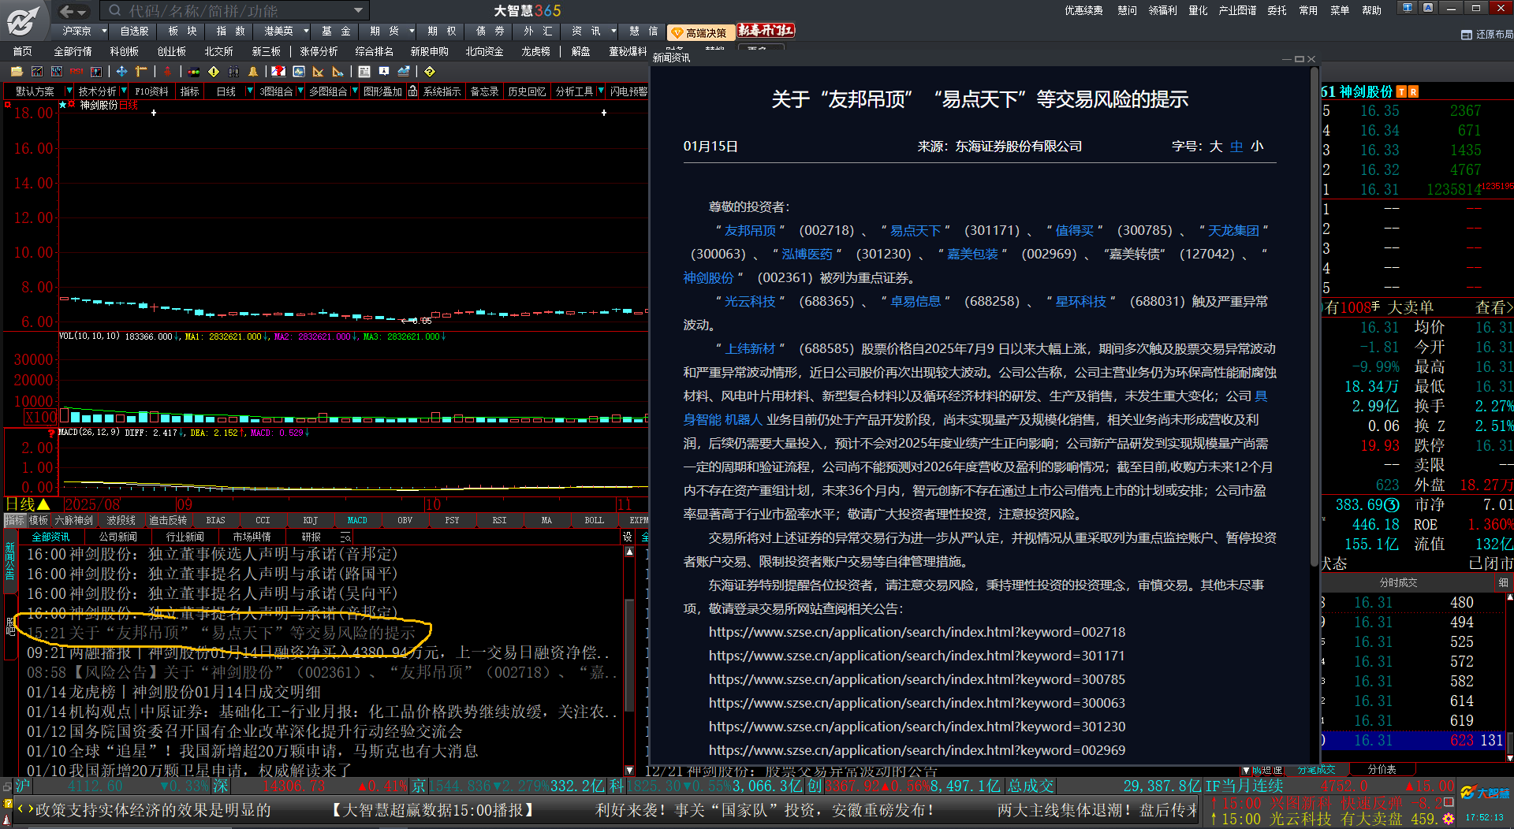
Task: Select the blue crosshair move tool
Action: click(x=121, y=72)
